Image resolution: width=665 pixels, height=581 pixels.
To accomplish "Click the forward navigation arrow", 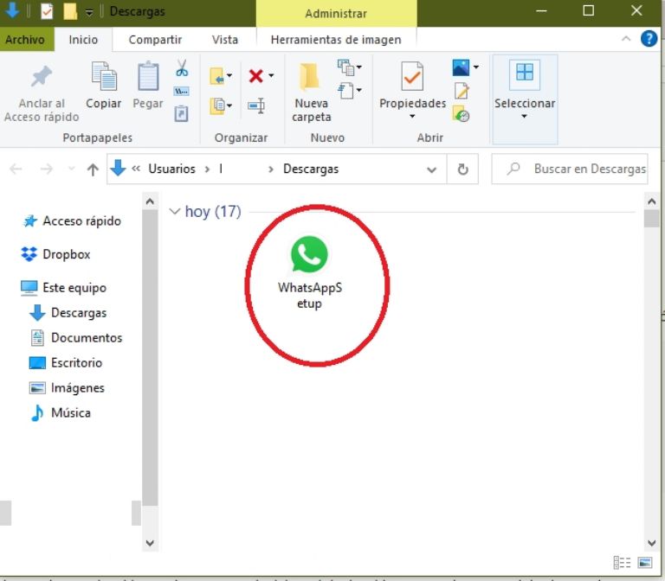I will pos(46,169).
